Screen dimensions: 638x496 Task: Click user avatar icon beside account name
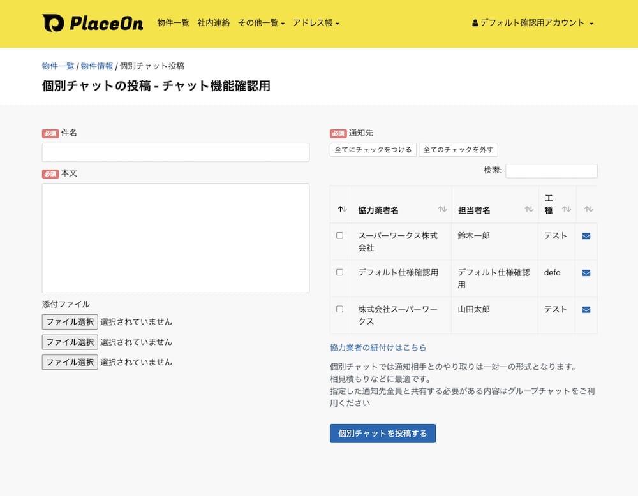(x=475, y=23)
